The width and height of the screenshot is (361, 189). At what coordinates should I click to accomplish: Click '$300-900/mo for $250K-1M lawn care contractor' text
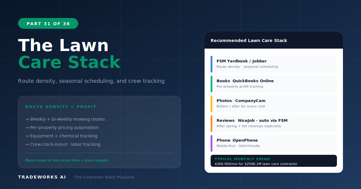(x=256, y=164)
